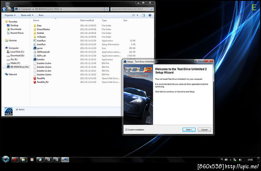Screen dimensions: 261x171
Task: Click the address bar path field
Action: [x=59, y=9]
